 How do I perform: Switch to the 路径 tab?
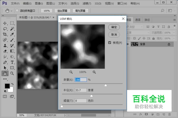(x=147, y=20)
